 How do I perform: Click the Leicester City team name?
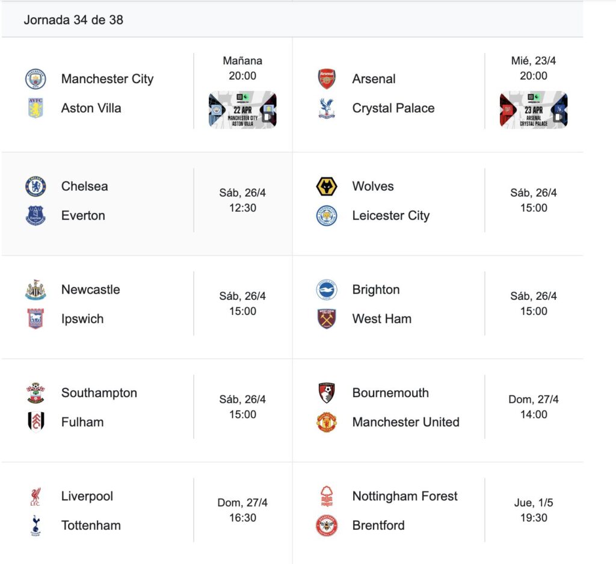(391, 215)
